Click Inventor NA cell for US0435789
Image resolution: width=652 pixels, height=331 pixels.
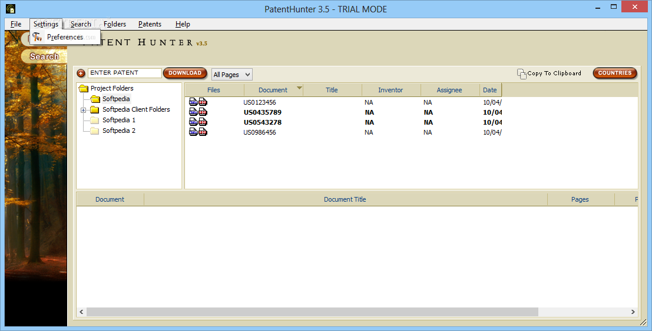tap(369, 112)
